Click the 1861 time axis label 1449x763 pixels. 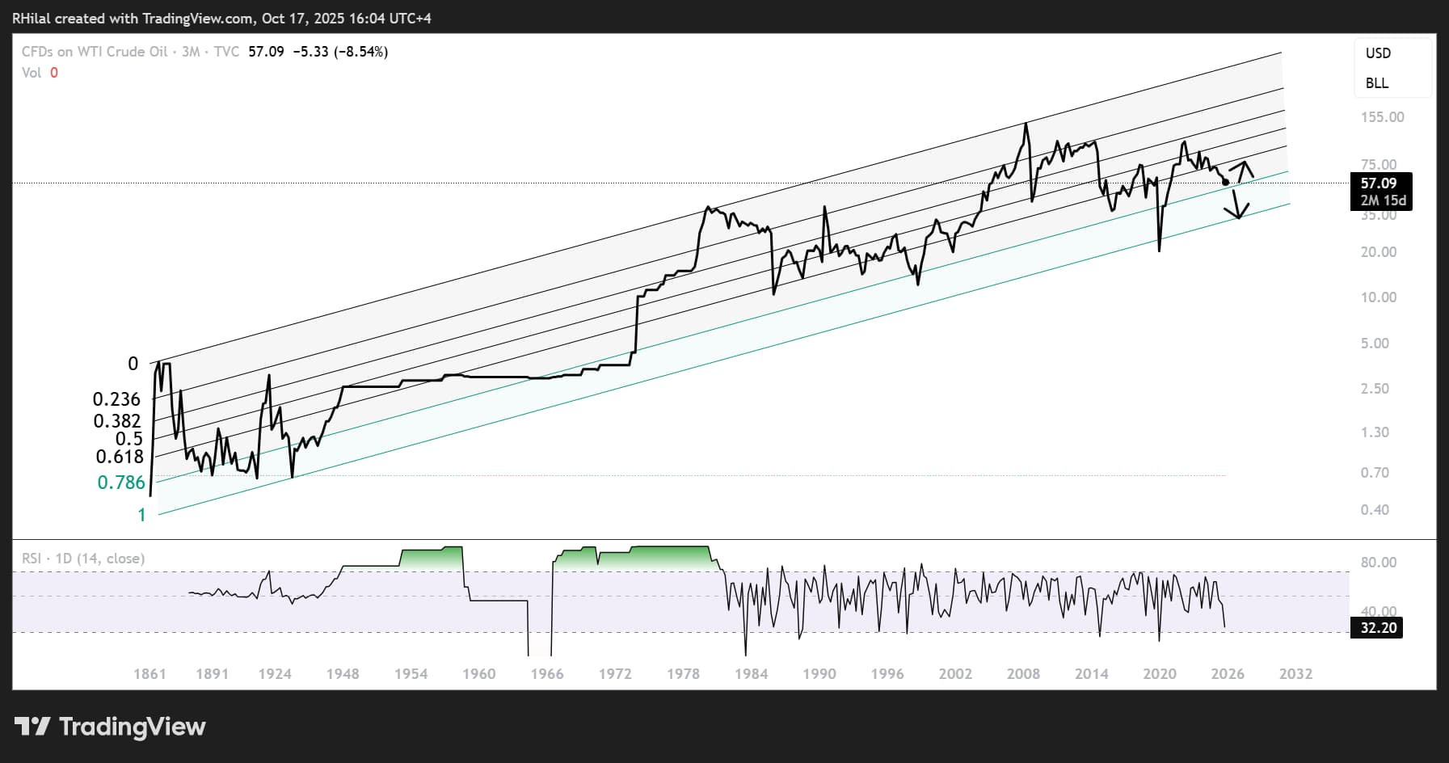tap(150, 674)
